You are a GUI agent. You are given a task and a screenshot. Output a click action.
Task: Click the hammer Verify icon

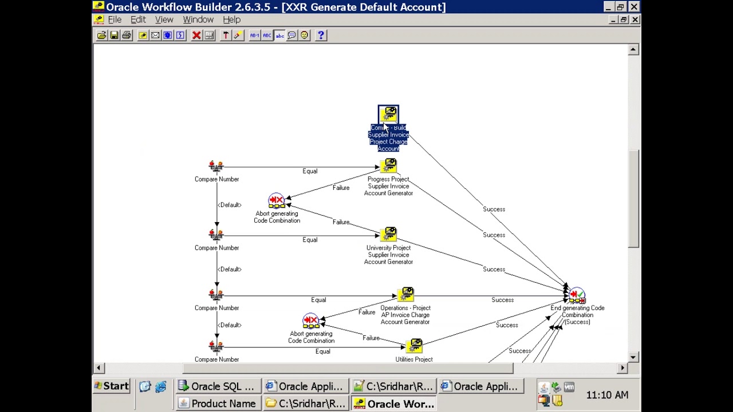[226, 35]
